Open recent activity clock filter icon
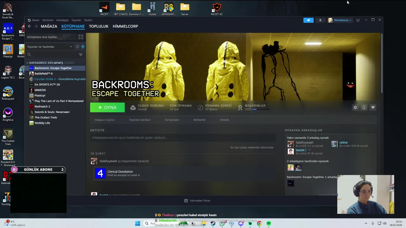 (x=77, y=47)
